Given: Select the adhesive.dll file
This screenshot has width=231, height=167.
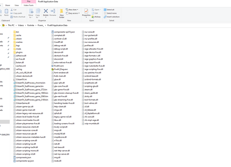Looking at the screenshot, I should (x=20, y=56).
